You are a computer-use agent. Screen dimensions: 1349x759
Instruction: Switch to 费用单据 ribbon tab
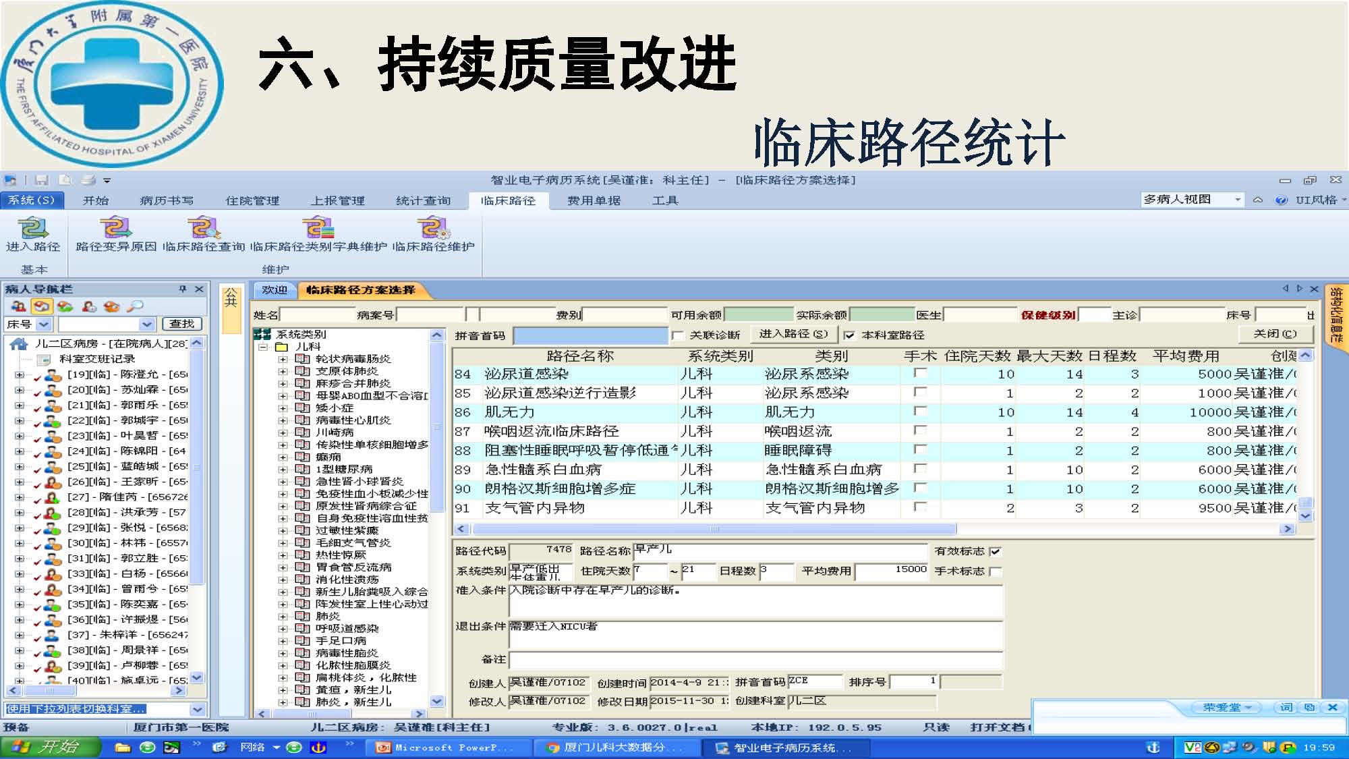[x=594, y=200]
